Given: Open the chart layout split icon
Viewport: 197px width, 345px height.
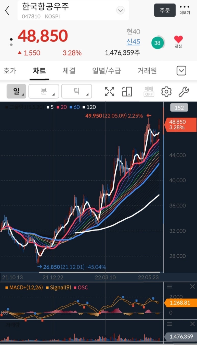Looking at the screenshot, I should (127, 91).
